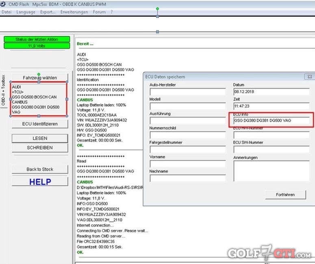Click Connecting to CMD server log line

pyautogui.click(x=113, y=230)
